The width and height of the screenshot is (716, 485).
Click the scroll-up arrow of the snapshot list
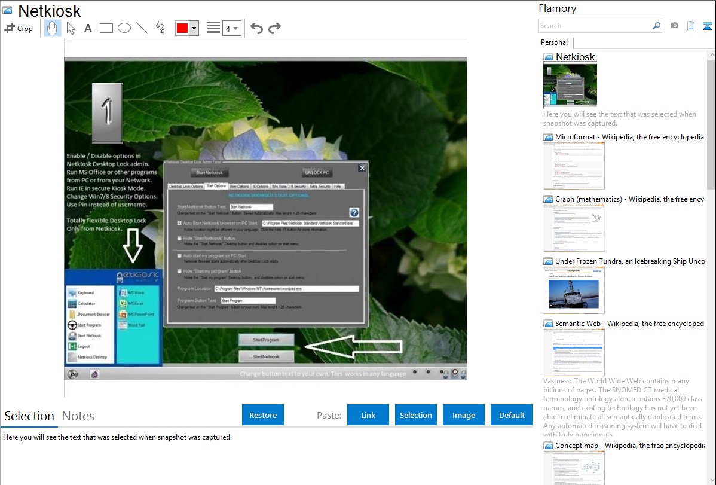point(712,55)
